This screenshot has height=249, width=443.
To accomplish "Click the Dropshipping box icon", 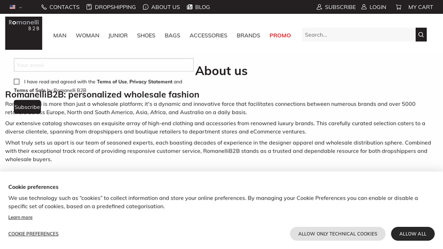I will [89, 7].
